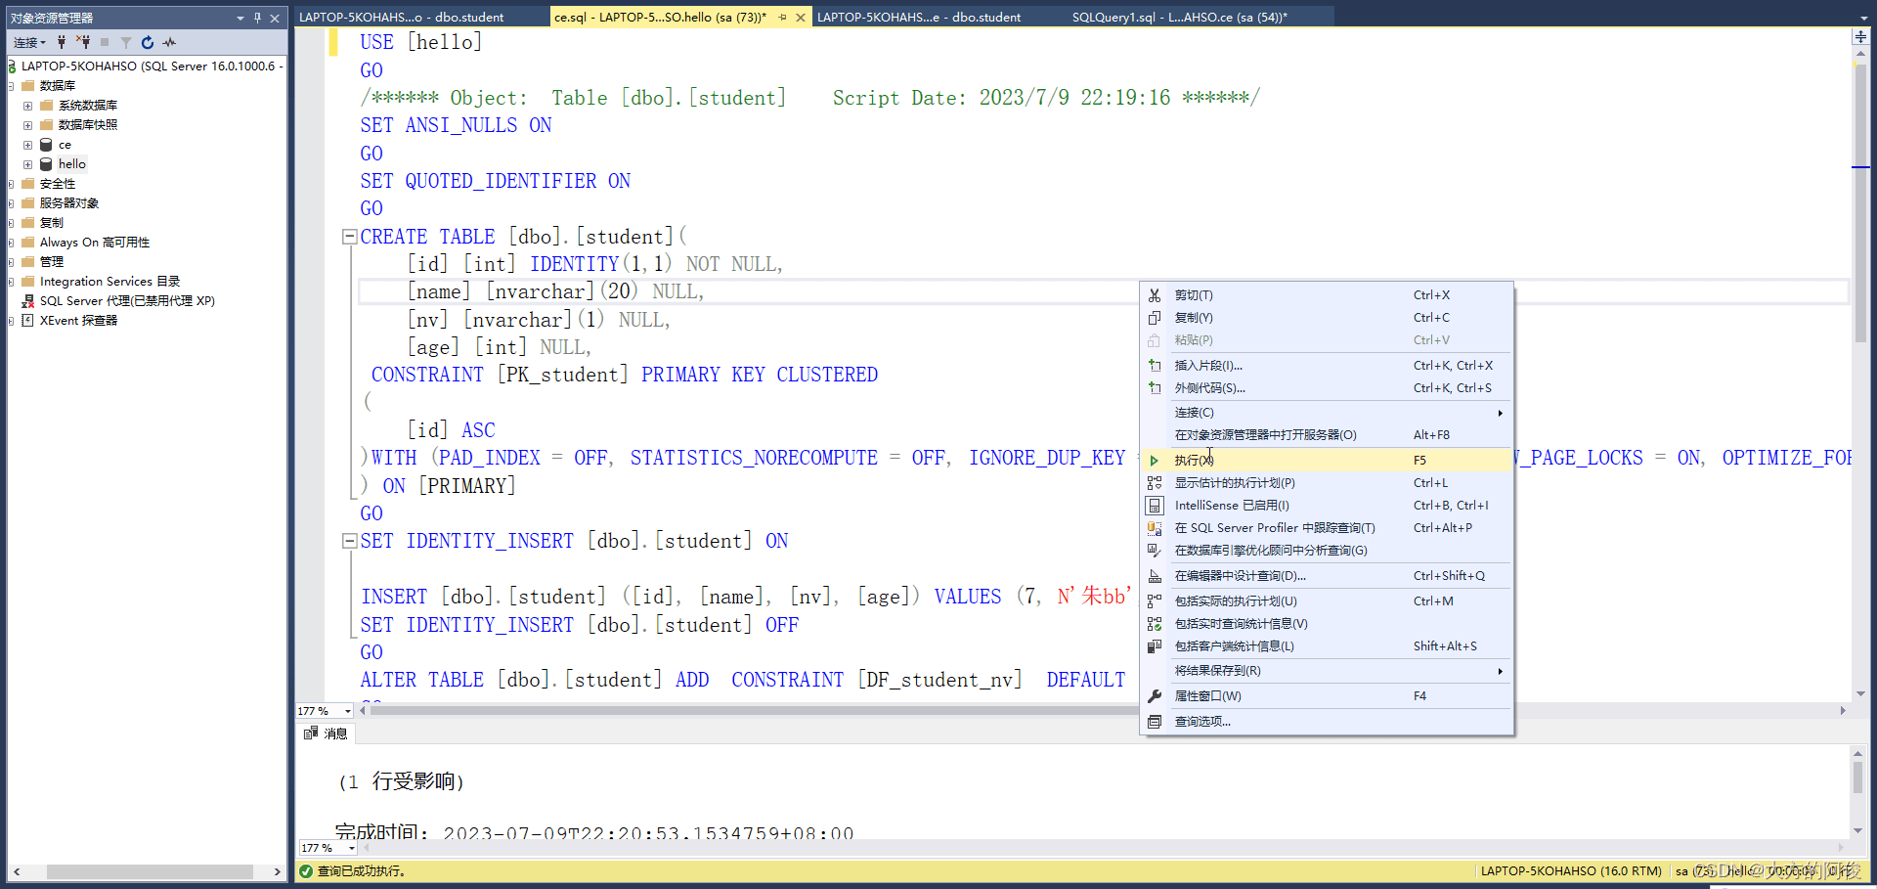This screenshot has width=1877, height=889.
Task: Click the scissors icon for 剪切
Action: [x=1155, y=295]
